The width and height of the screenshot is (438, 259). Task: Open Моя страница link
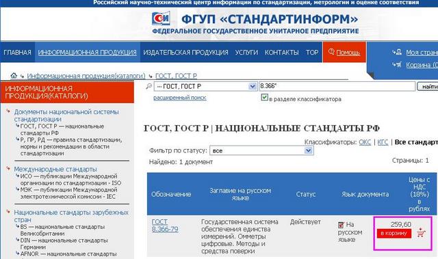click(x=422, y=52)
